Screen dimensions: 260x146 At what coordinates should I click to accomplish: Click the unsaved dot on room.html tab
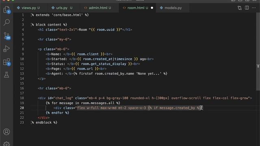(x=152, y=8)
